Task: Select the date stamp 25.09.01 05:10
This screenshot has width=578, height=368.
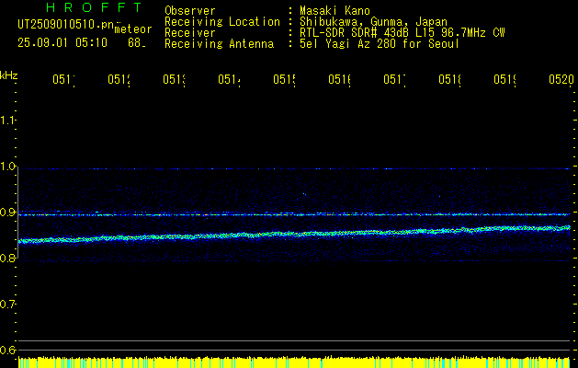Action: [62, 43]
